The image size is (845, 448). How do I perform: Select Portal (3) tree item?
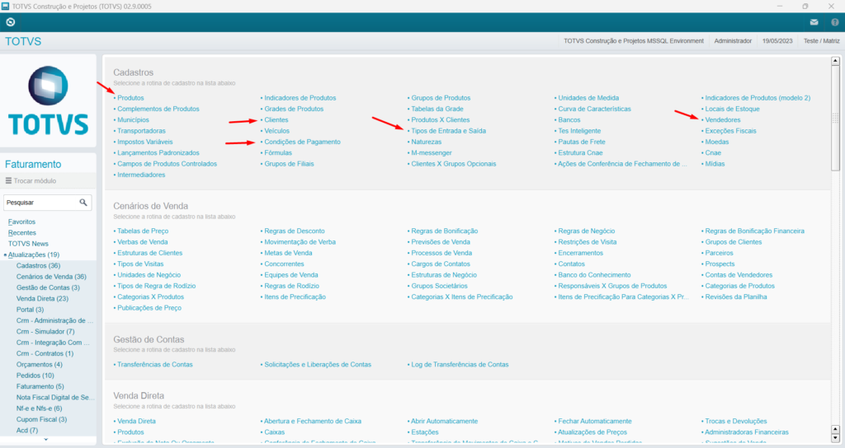point(31,310)
